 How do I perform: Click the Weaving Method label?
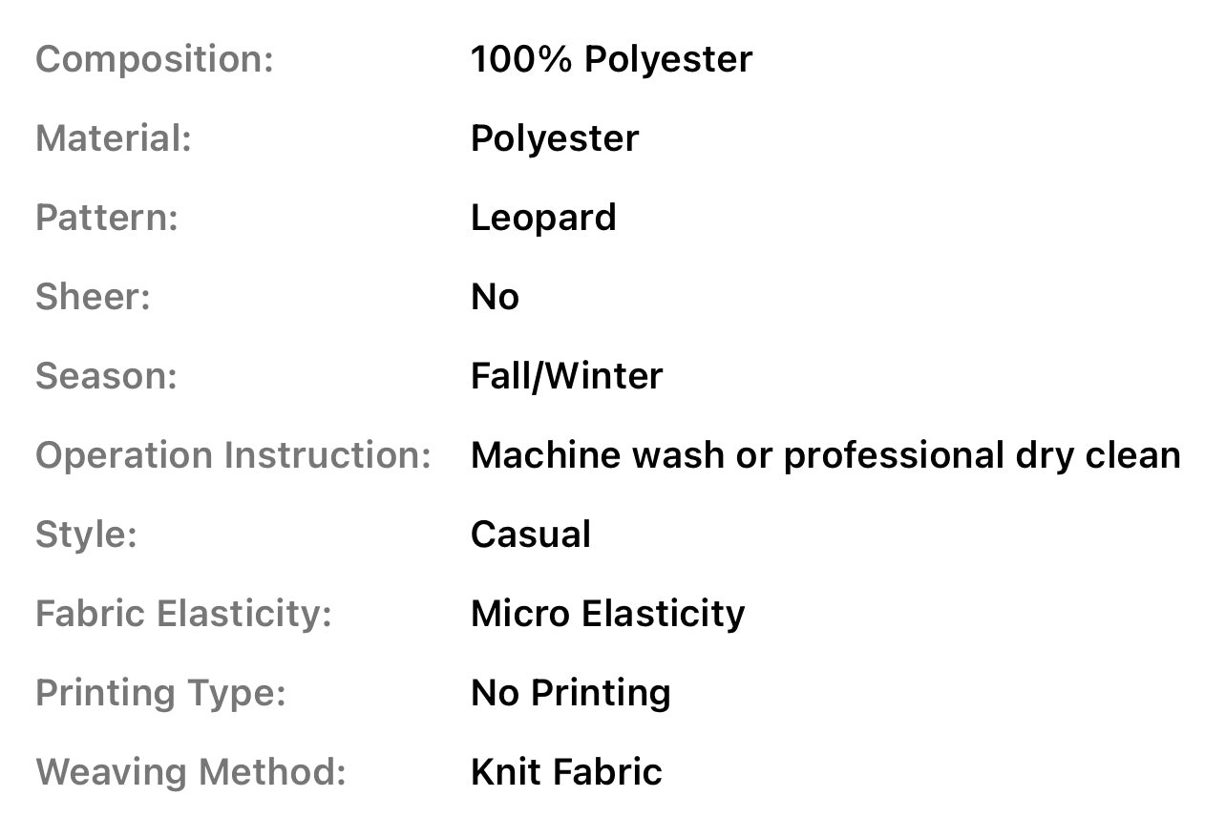[190, 772]
